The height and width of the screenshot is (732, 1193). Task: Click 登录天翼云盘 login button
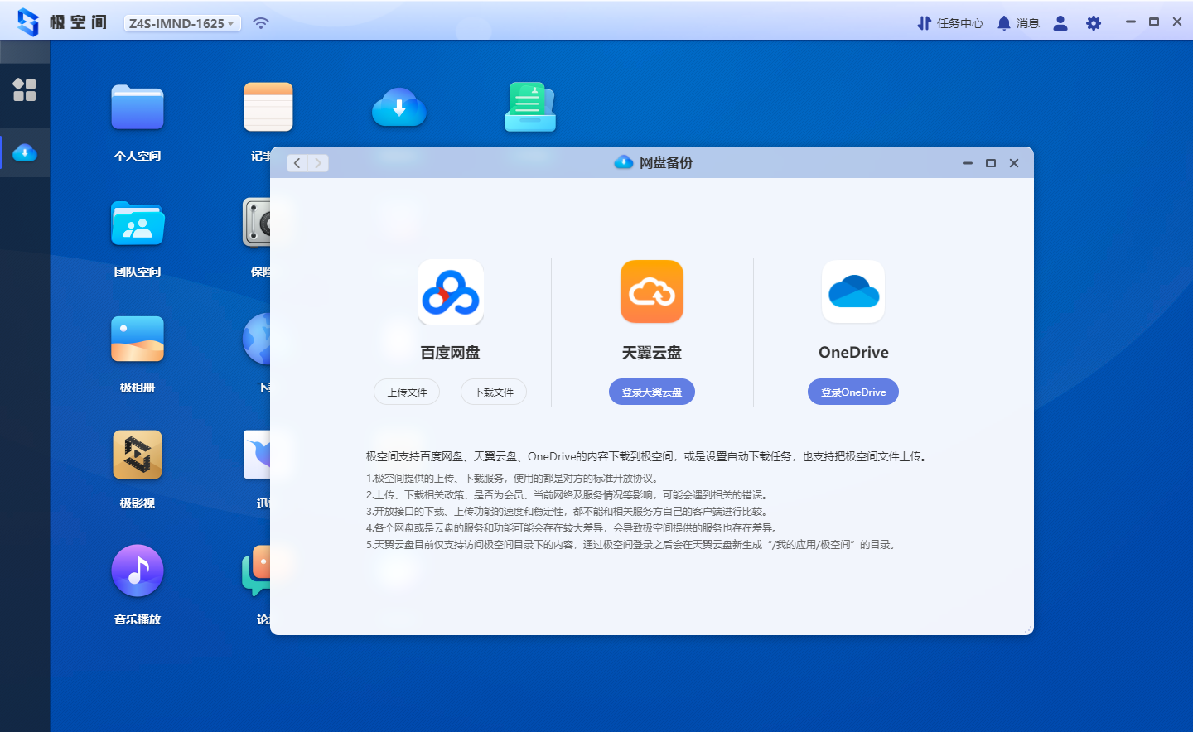tap(652, 392)
